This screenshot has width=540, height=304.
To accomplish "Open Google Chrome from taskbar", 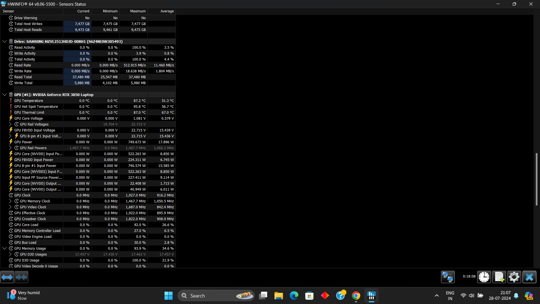I will click(x=356, y=296).
